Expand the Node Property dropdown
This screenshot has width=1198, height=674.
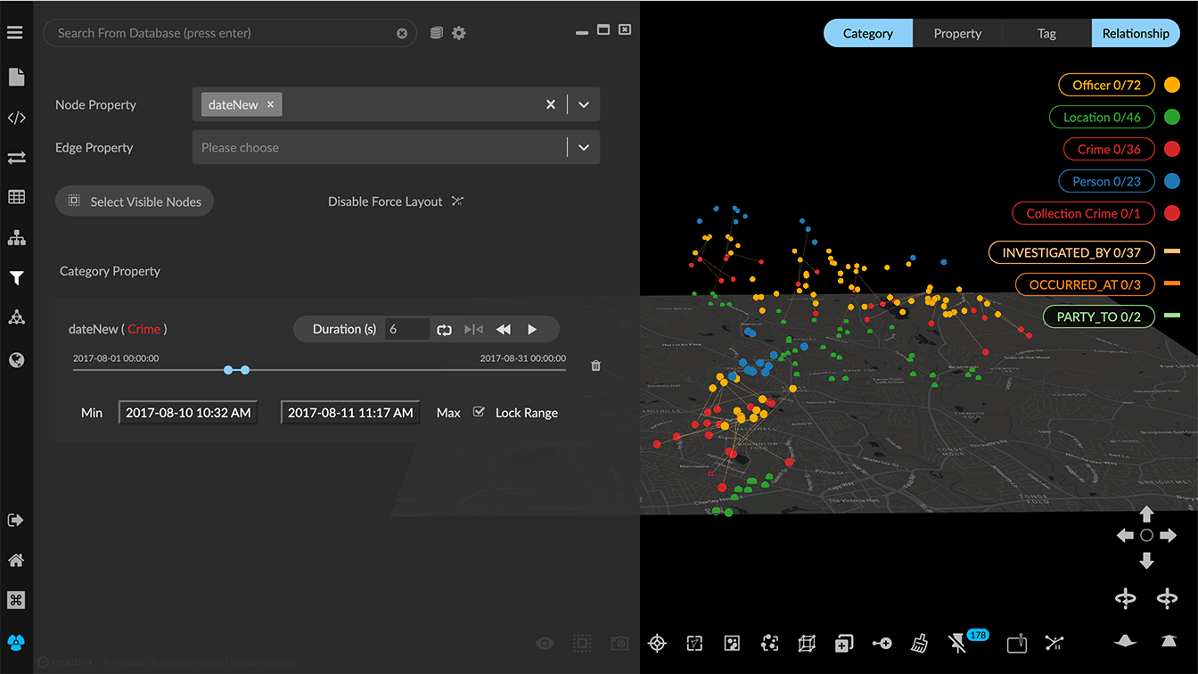coord(583,104)
